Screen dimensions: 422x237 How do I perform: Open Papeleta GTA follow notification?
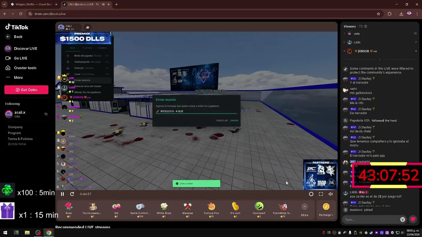pyautogui.click(x=373, y=120)
